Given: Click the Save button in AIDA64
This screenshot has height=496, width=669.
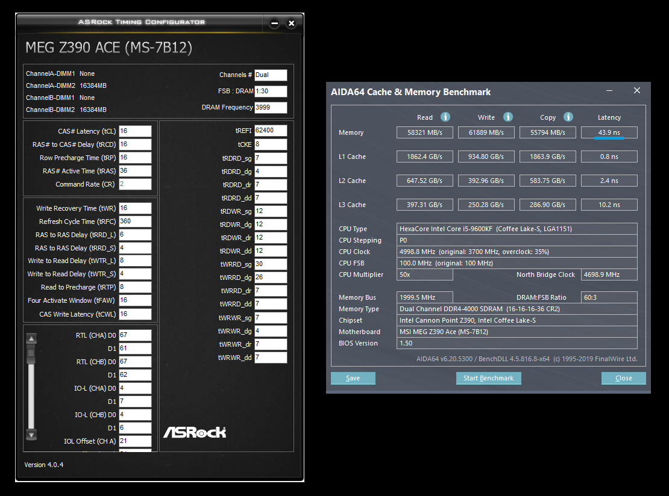Looking at the screenshot, I should [353, 378].
